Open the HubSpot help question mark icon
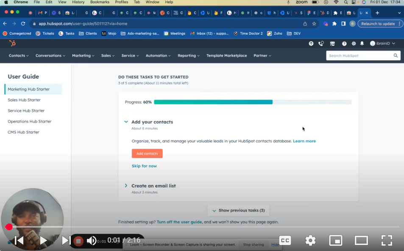Viewport: 404px width, 251px height. (344, 44)
